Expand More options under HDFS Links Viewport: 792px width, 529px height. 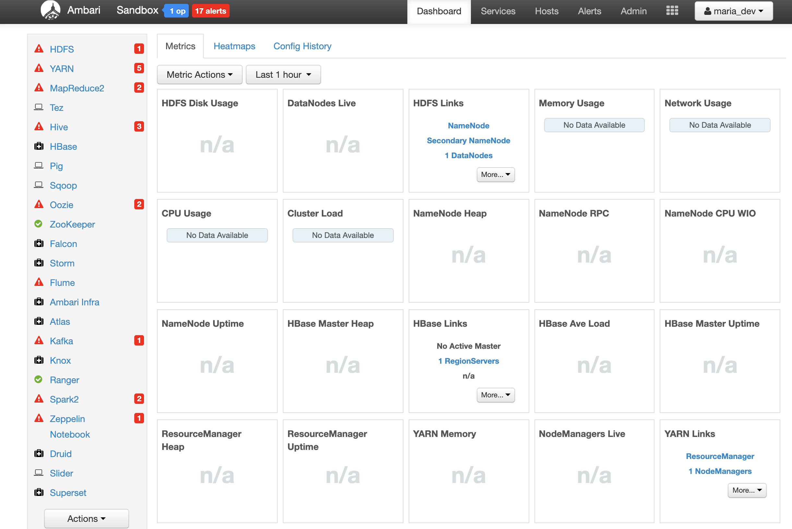click(495, 175)
